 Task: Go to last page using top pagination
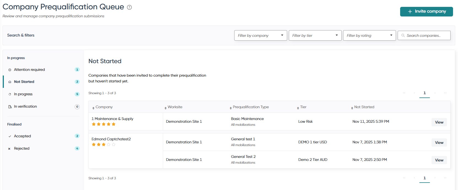pos(445,93)
